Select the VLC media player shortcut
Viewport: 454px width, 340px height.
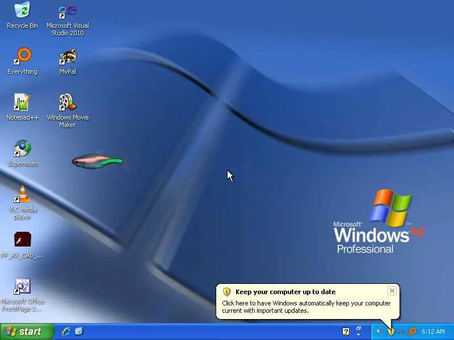(22, 203)
